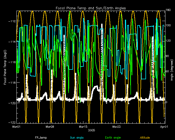Click the Mar08 date tick label
The width and height of the screenshot is (175, 140).
point(50,127)
